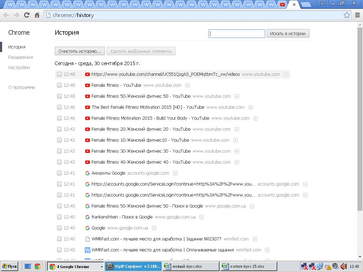Viewport: 363px width, 272px height.
Task: Check the box for Аккаунты Google entry
Action: (x=60, y=173)
